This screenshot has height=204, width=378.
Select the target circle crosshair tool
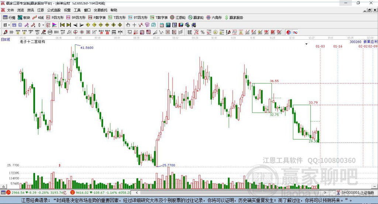75,32
